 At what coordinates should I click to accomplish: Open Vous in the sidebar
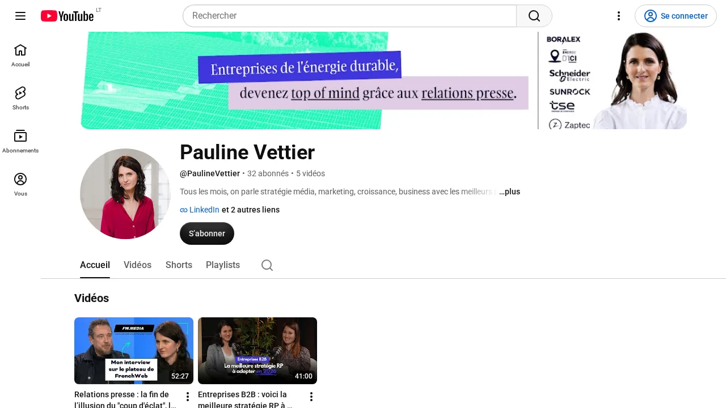point(20,185)
